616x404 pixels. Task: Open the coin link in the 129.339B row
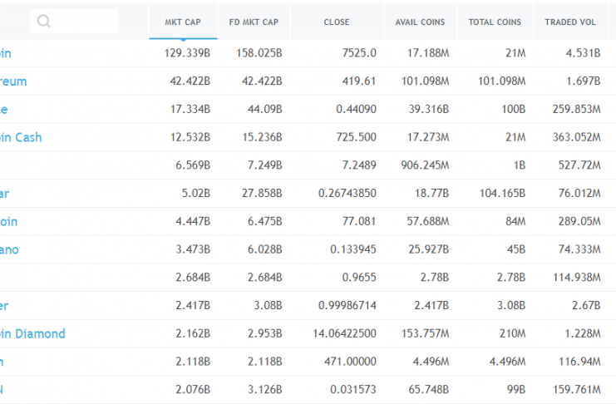coord(6,53)
